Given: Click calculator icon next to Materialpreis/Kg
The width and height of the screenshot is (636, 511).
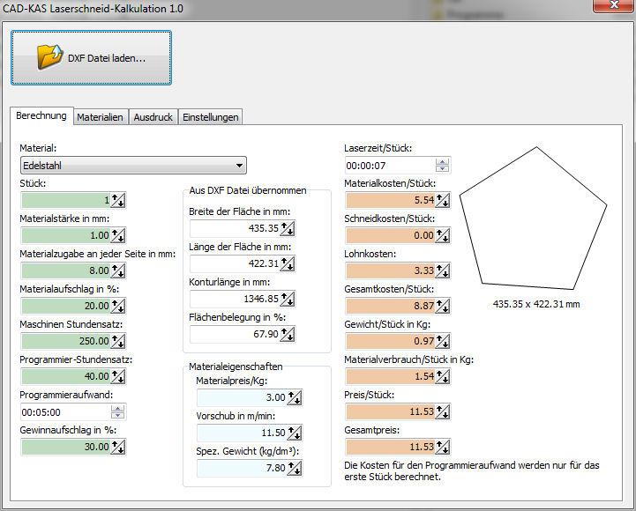Looking at the screenshot, I should pyautogui.click(x=294, y=397).
